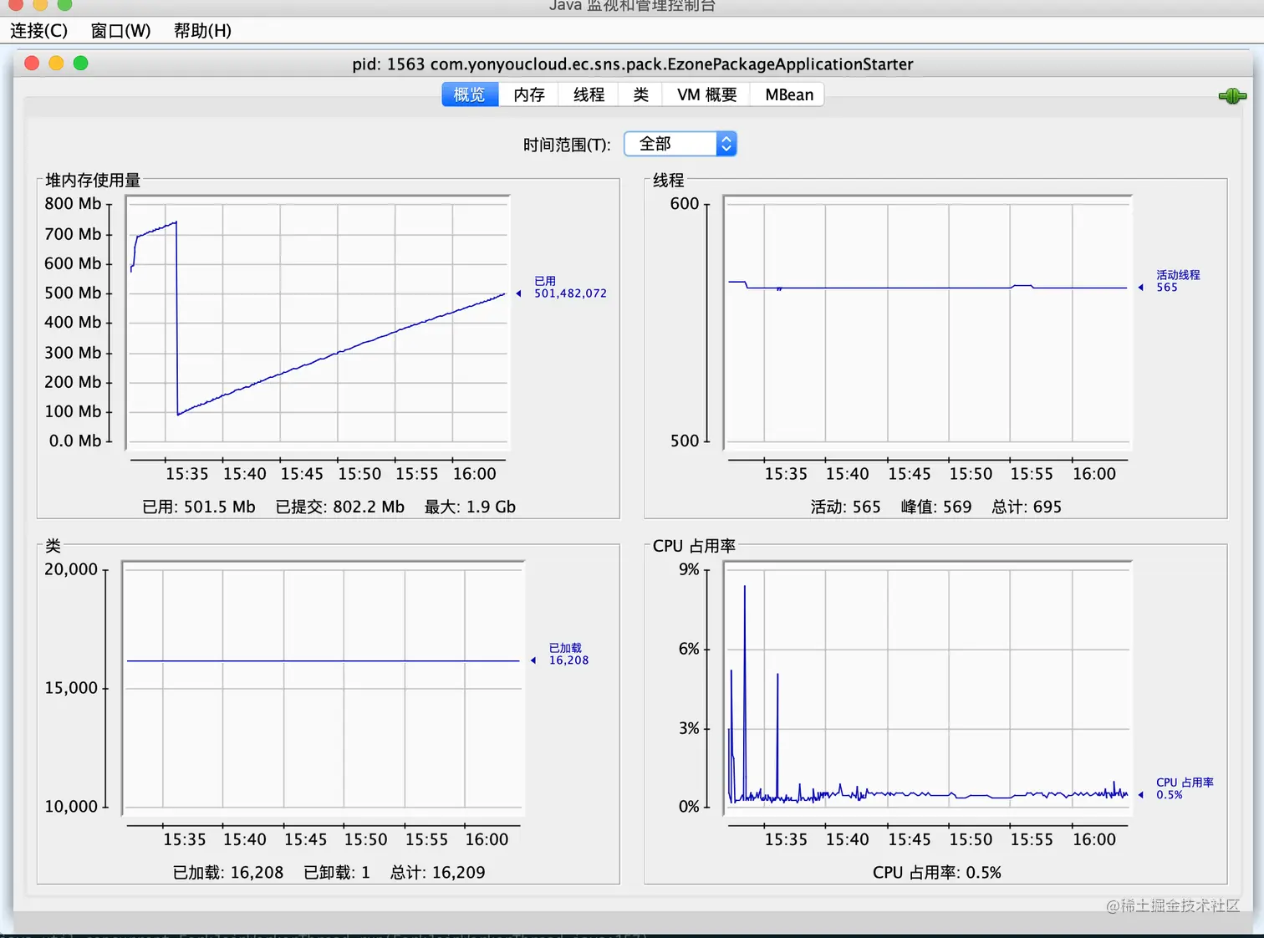Click the 类 chart panel title
Viewport: 1264px width, 938px height.
[x=54, y=546]
